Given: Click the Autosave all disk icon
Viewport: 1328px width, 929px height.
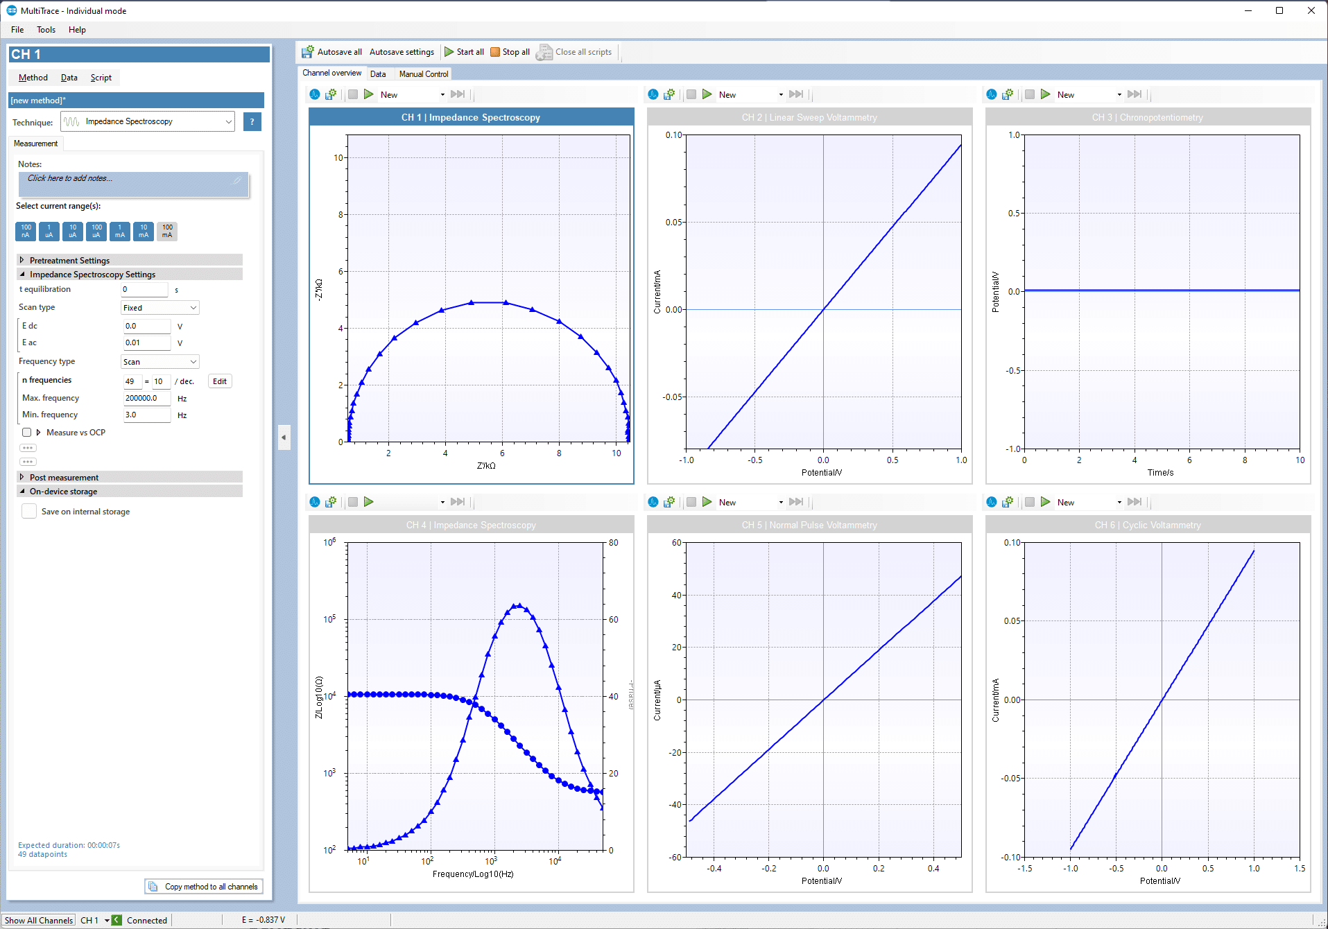Looking at the screenshot, I should pyautogui.click(x=307, y=52).
